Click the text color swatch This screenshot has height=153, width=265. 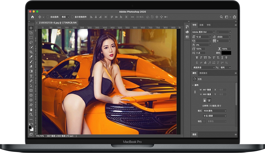coord(226,53)
